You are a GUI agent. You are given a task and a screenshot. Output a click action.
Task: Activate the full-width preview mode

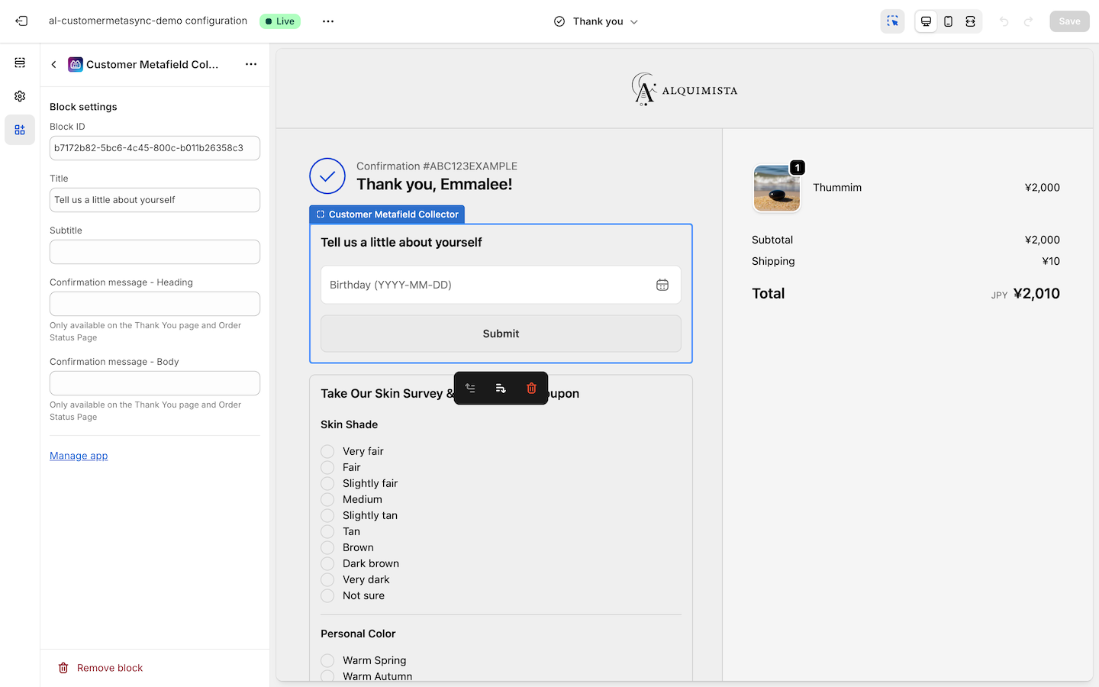(x=970, y=21)
